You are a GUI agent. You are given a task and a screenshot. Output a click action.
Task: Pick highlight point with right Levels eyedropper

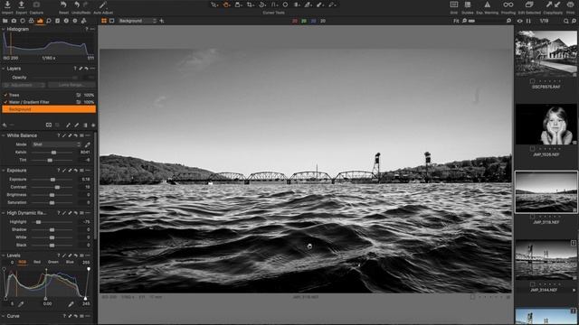pyautogui.click(x=71, y=304)
